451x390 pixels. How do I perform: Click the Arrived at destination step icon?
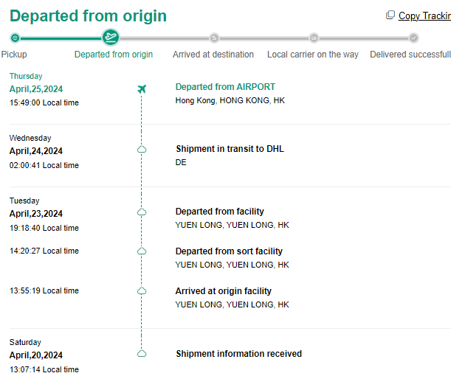click(x=214, y=38)
